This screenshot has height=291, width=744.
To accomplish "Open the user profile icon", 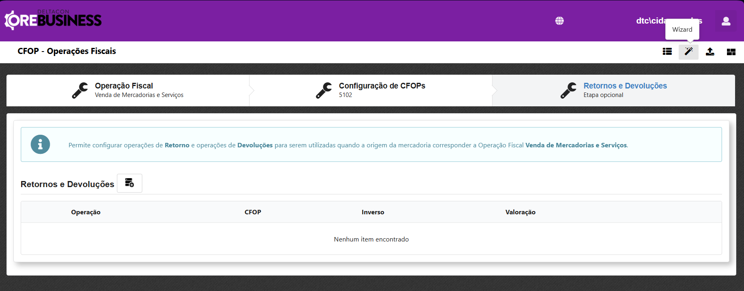I will tap(726, 21).
